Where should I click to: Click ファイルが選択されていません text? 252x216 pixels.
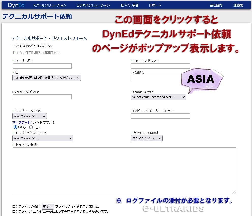[77, 207]
